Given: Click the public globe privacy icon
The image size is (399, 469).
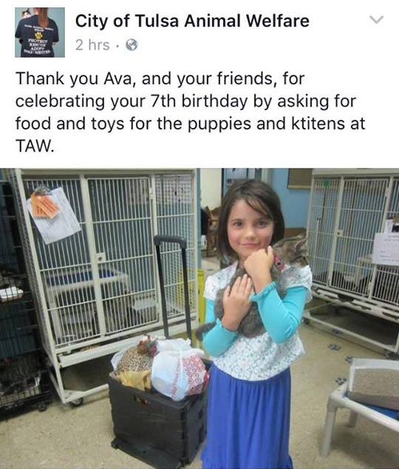Looking at the screenshot, I should pyautogui.click(x=132, y=45).
